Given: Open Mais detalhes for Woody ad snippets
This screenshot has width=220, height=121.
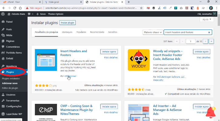Looking at the screenshot, I should pos(203,57).
